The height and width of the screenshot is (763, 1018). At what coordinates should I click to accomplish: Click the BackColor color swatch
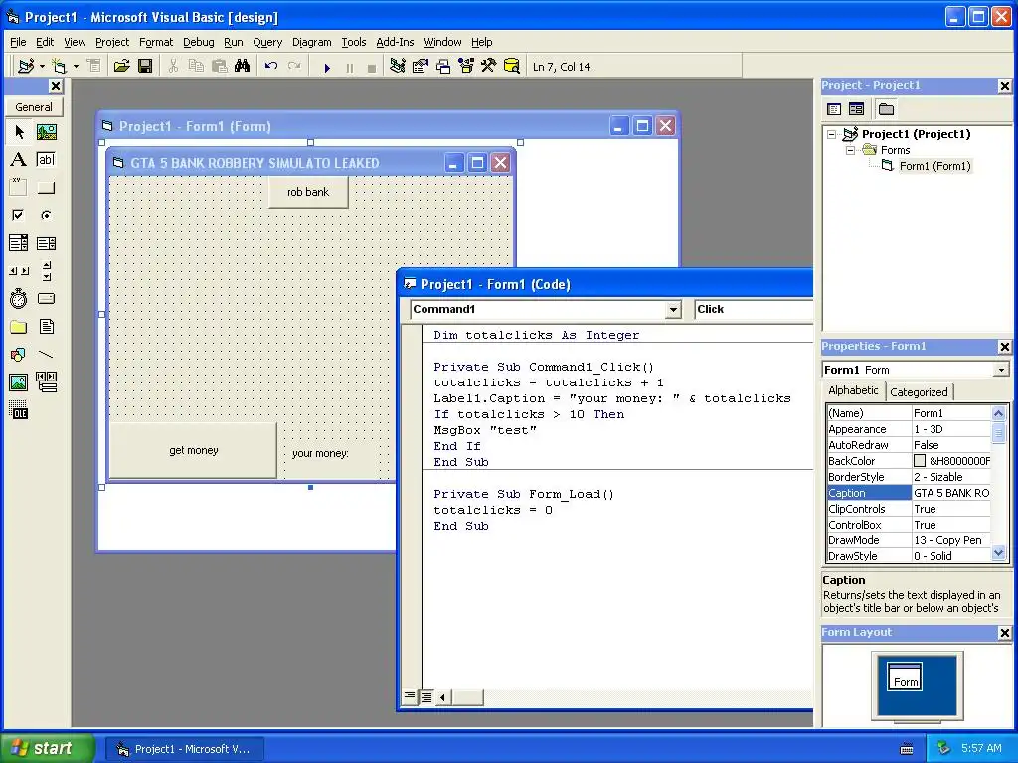point(920,461)
